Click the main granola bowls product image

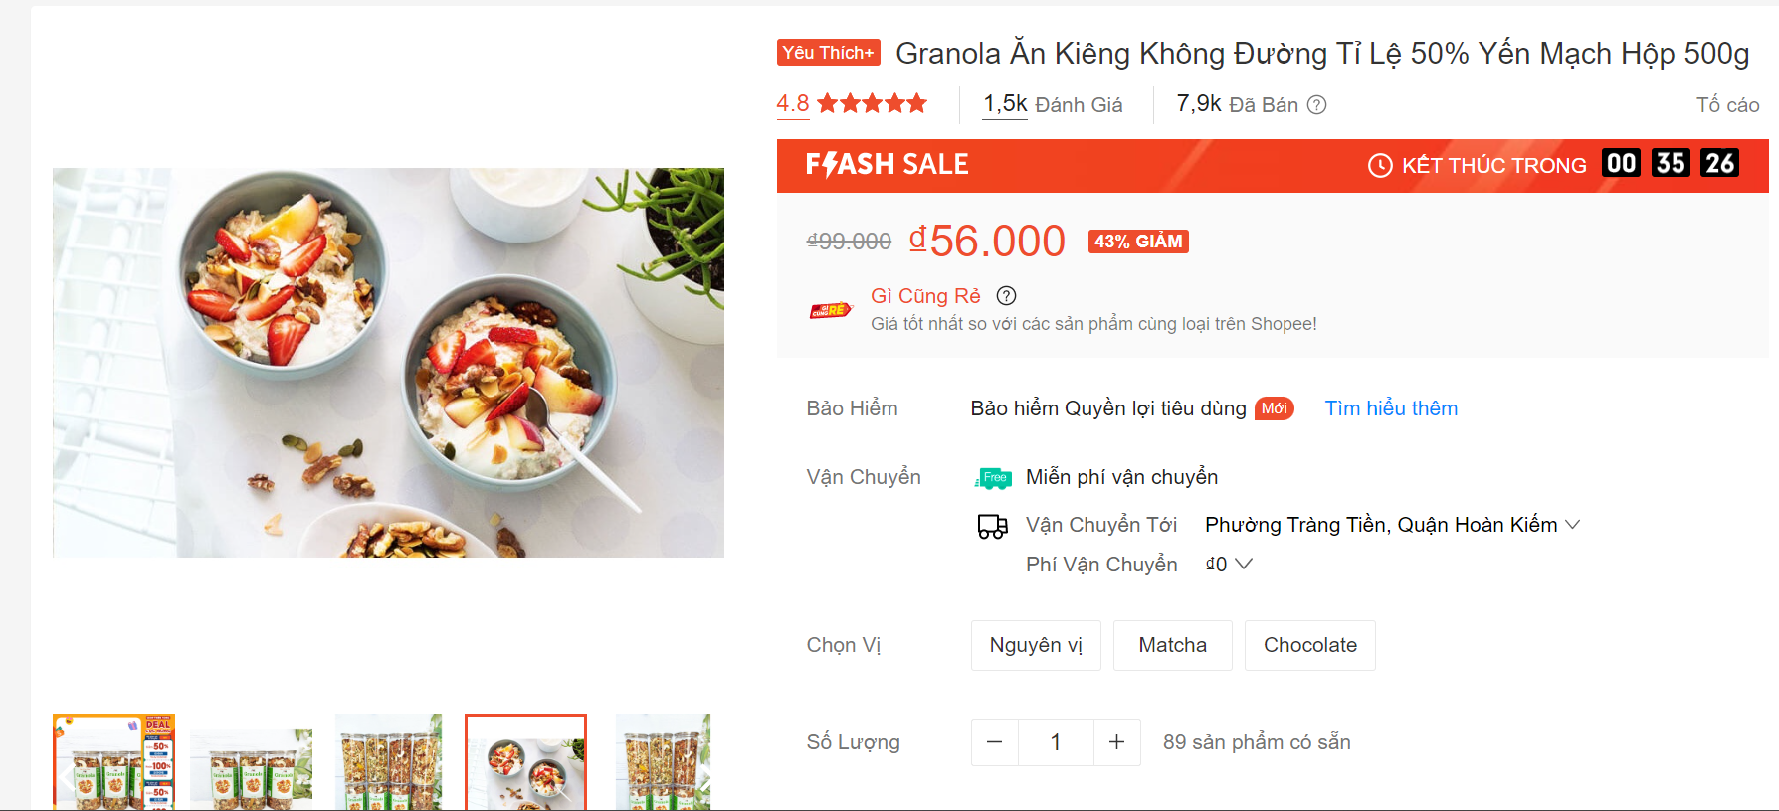(388, 363)
